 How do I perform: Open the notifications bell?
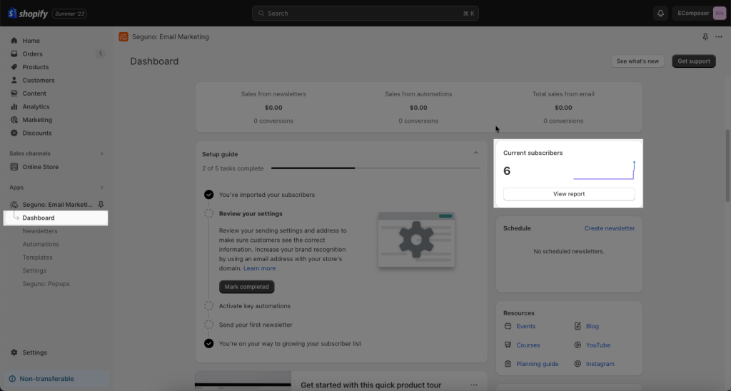pyautogui.click(x=660, y=14)
